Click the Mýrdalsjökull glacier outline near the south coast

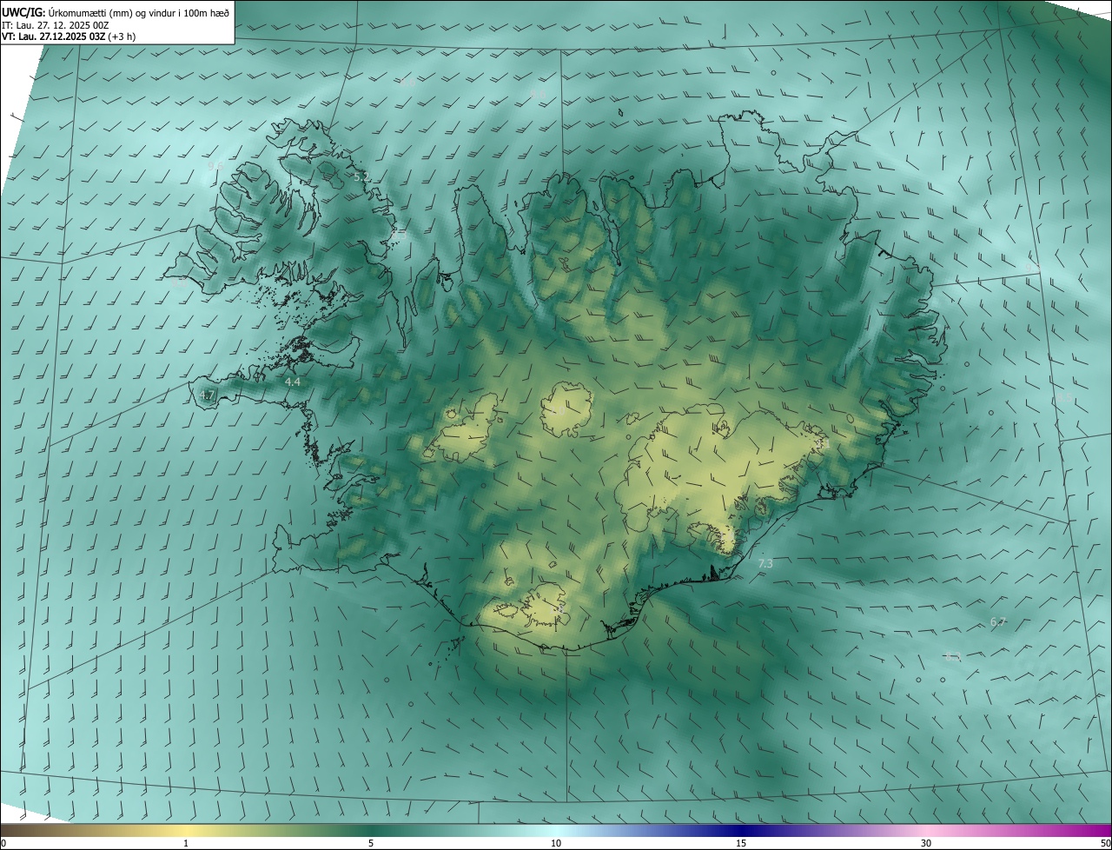(545, 606)
